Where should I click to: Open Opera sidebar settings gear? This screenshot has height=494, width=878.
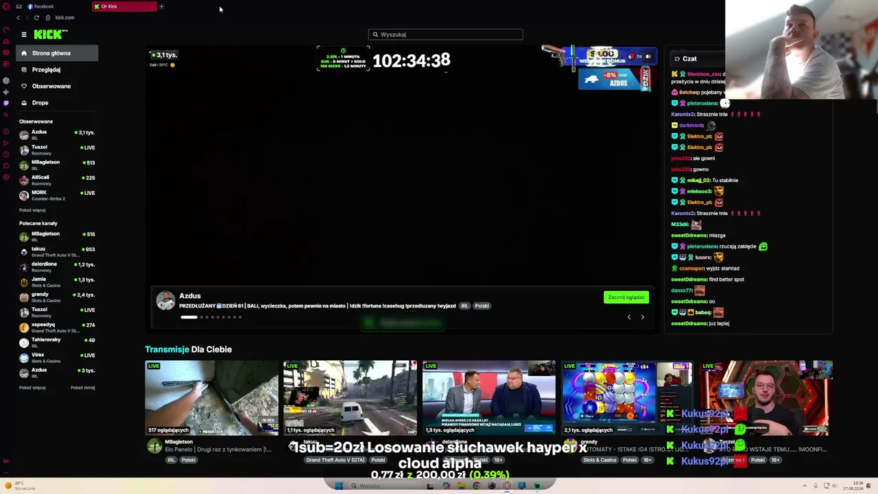click(6, 178)
